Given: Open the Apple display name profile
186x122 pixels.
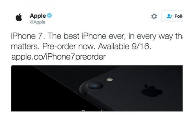Looking at the screenshot, I should point(38,16).
